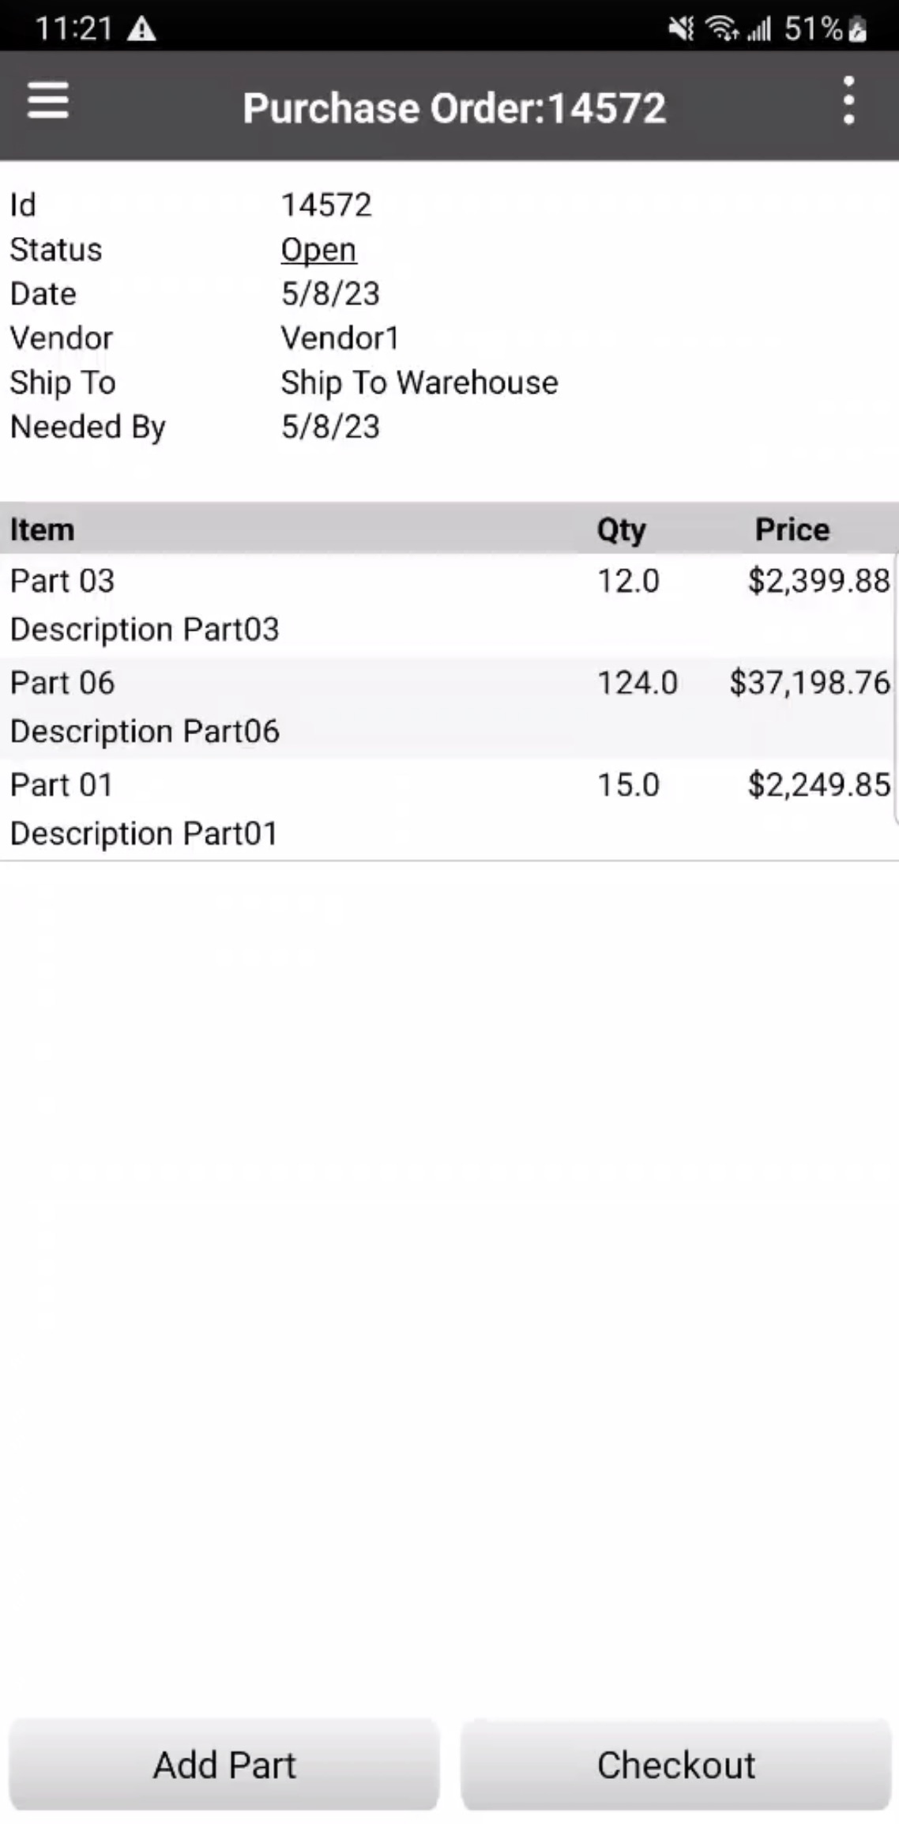This screenshot has width=899, height=1824.
Task: Click the Price column header
Action: (x=792, y=529)
